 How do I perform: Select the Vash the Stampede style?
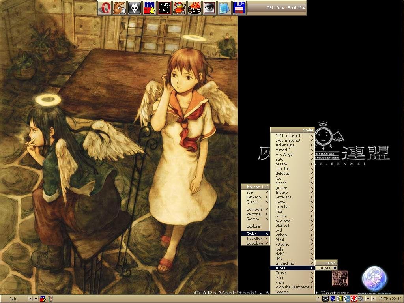292,287
